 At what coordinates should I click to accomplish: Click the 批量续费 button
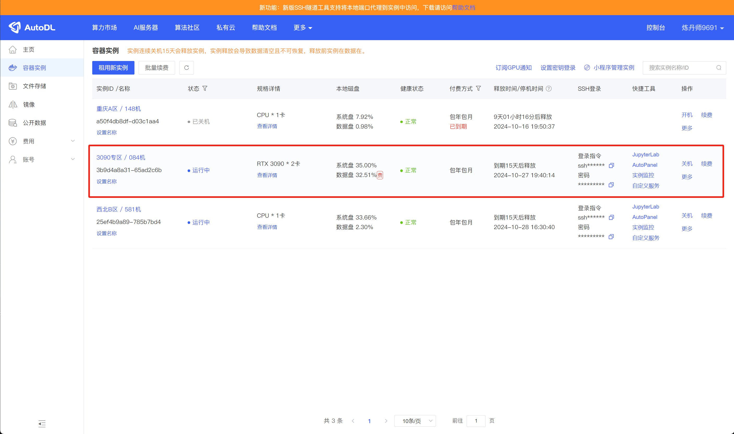(x=157, y=68)
